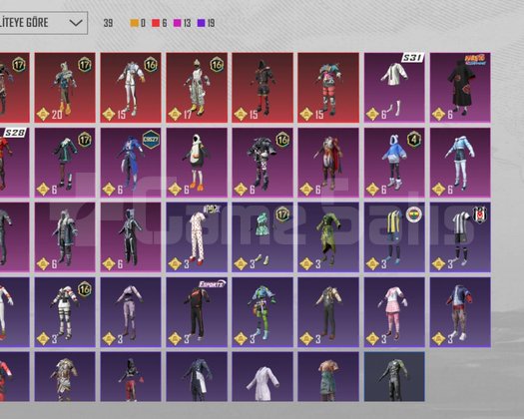This screenshot has height=419, width=524.
Task: Click the C8S27 badge blue outfit
Action: tap(131, 163)
